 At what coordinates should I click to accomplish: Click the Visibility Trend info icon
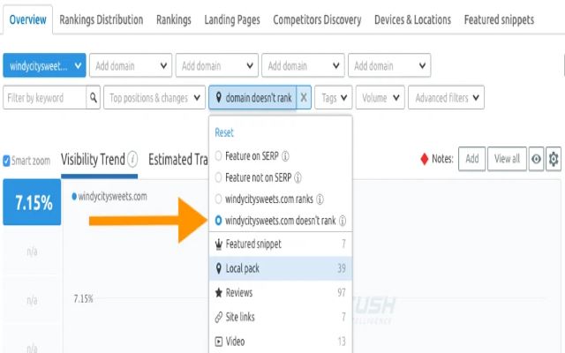[132, 160]
